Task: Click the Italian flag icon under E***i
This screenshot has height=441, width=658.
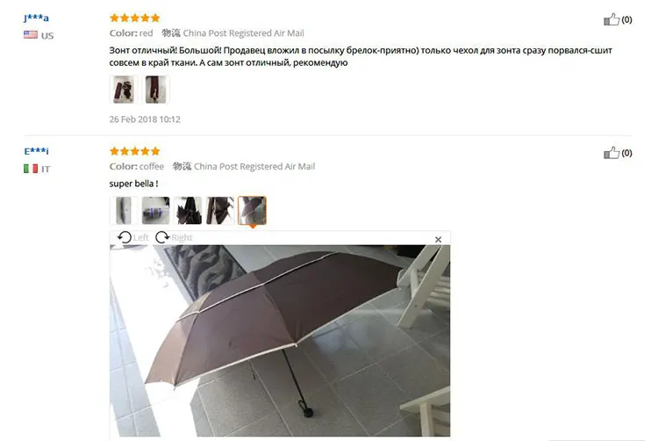Action: (x=31, y=169)
